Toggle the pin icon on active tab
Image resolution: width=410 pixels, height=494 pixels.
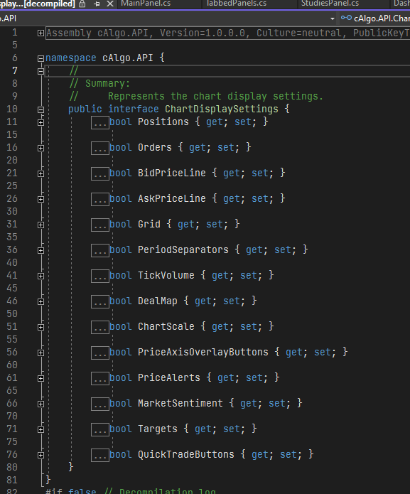pyautogui.click(x=97, y=4)
